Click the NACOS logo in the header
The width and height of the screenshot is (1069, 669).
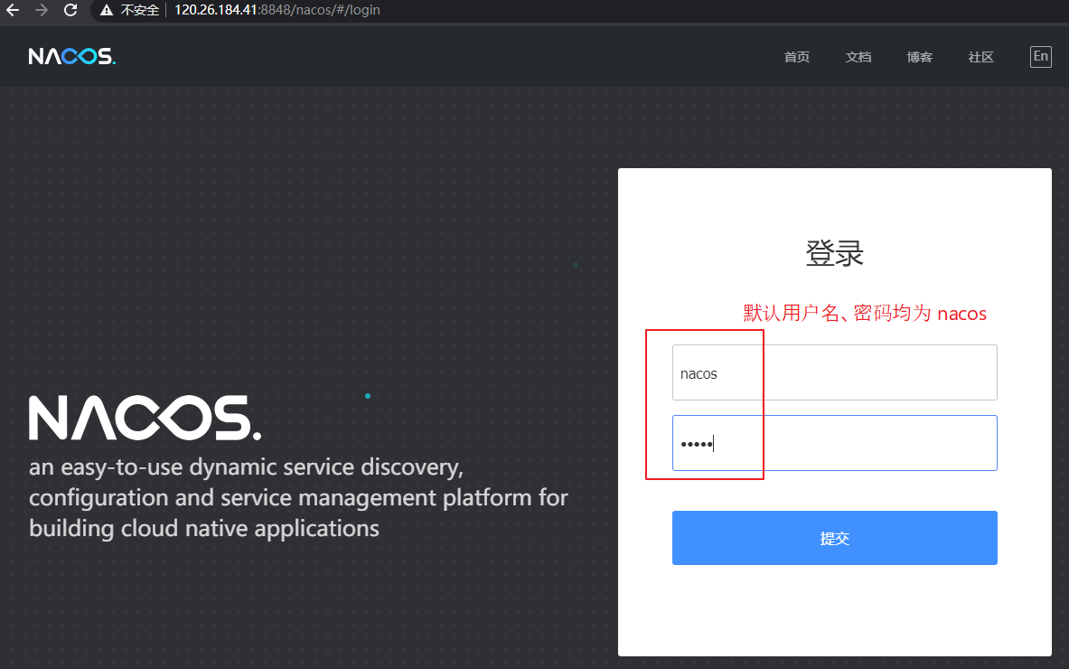[x=72, y=56]
